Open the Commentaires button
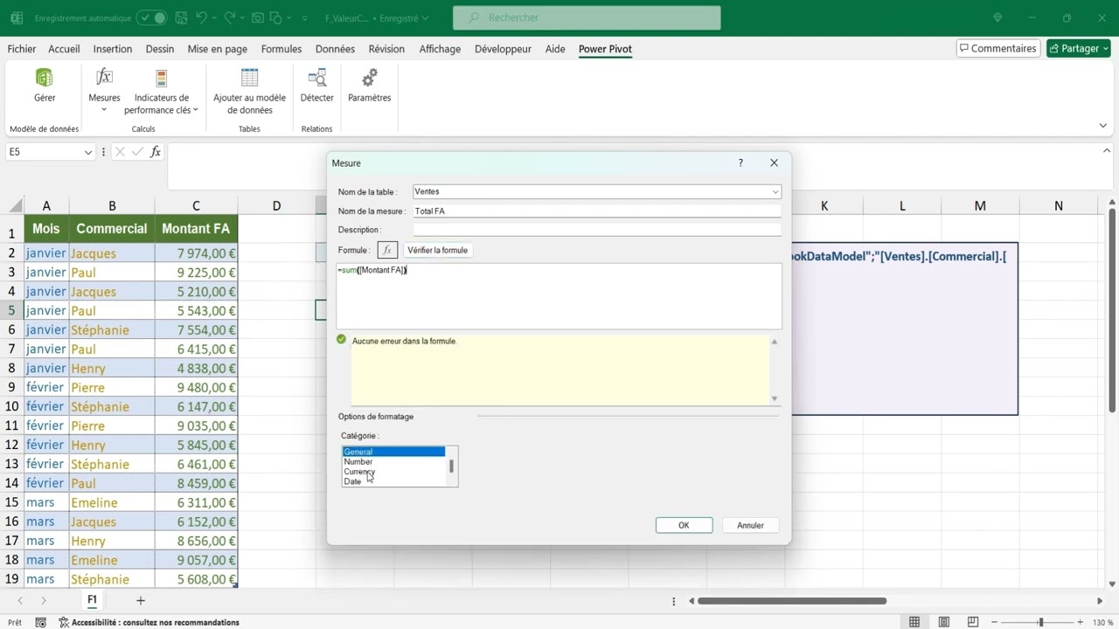 [x=998, y=49]
